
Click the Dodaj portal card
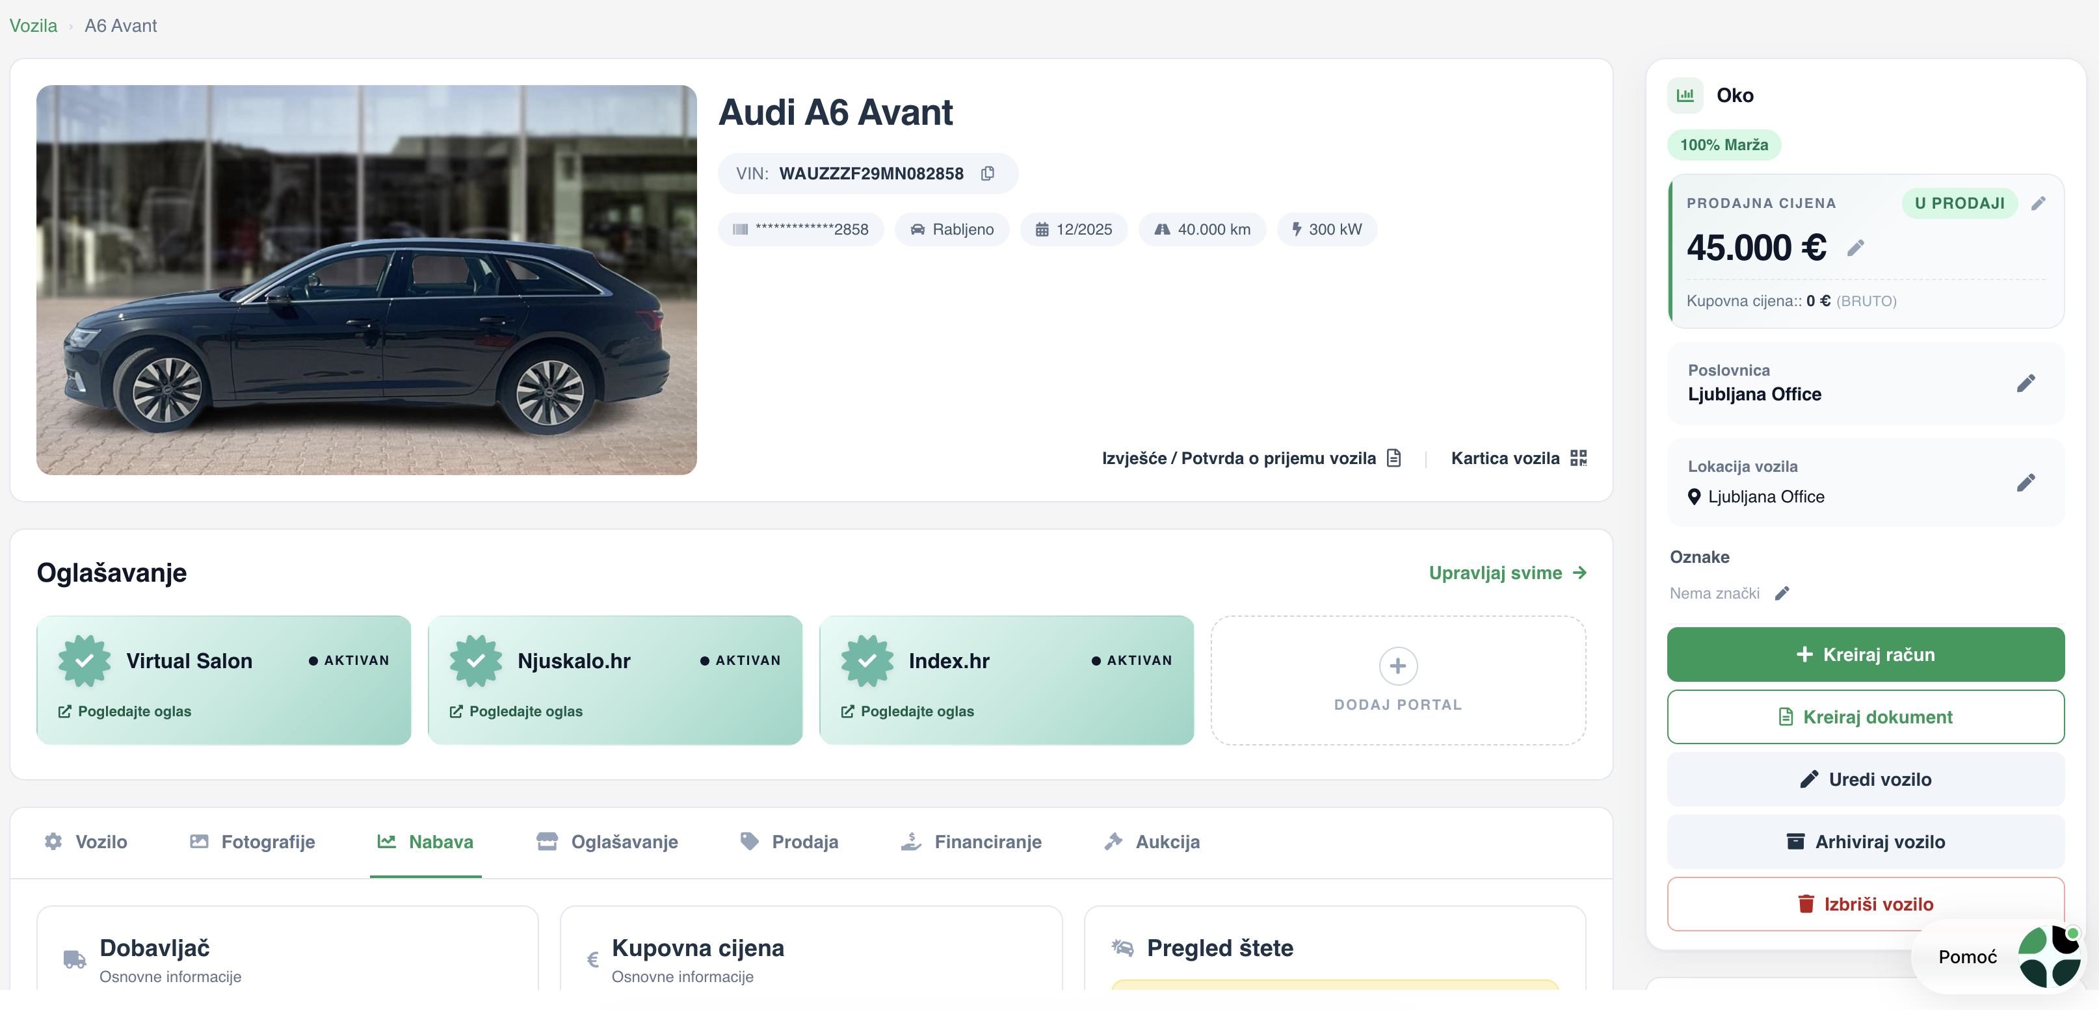click(x=1398, y=680)
